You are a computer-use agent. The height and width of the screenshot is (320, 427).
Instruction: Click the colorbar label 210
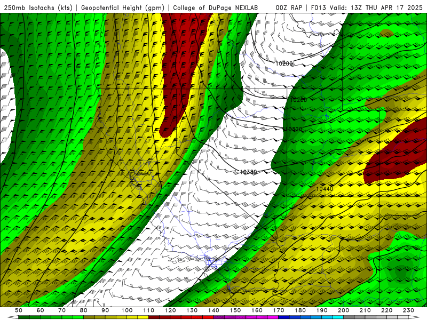pos(365,310)
